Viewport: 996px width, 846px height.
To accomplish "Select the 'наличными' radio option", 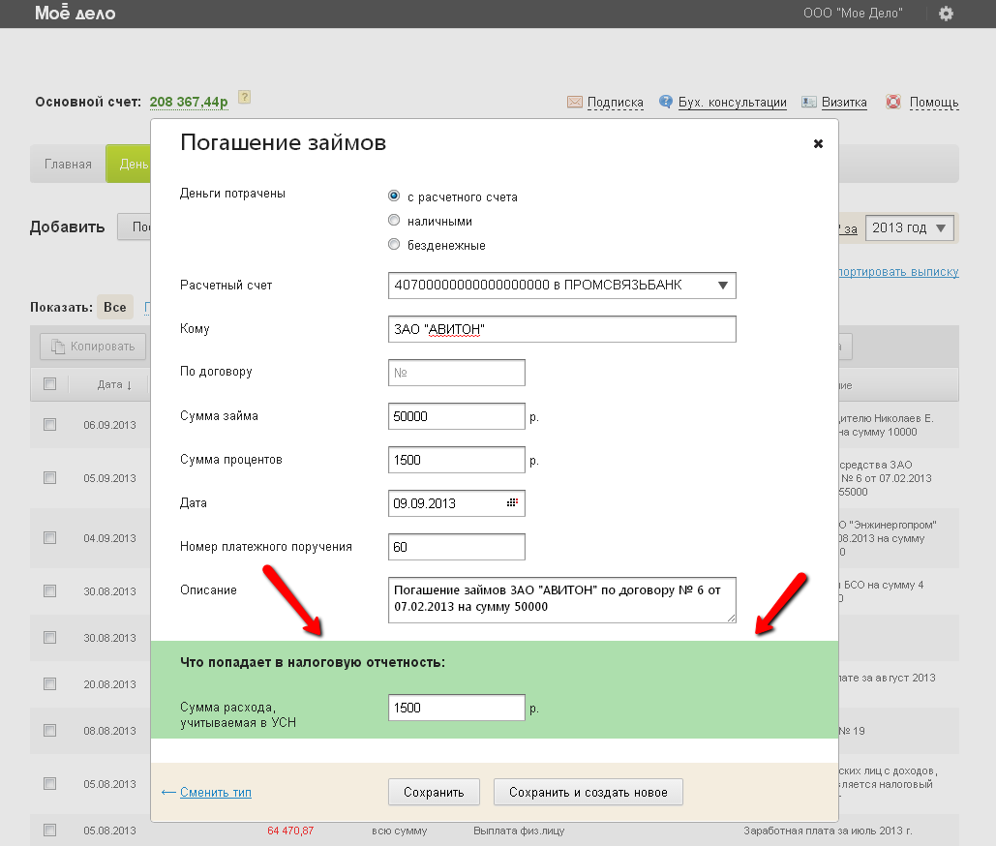I will point(394,221).
